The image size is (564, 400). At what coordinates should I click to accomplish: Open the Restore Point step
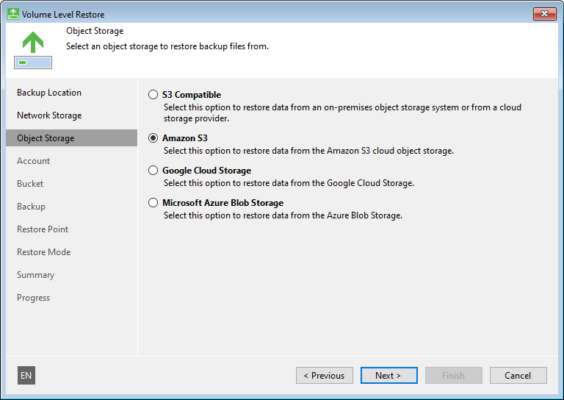(x=43, y=229)
